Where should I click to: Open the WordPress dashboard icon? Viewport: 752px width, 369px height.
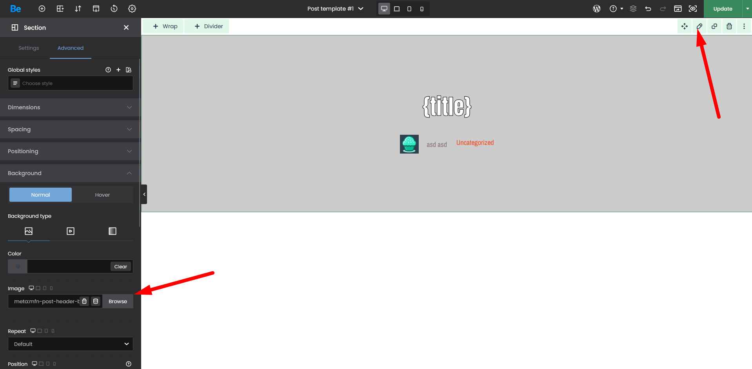tap(596, 9)
